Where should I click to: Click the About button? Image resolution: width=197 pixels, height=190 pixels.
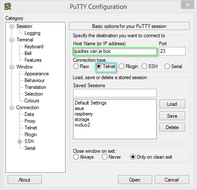tap(25, 180)
